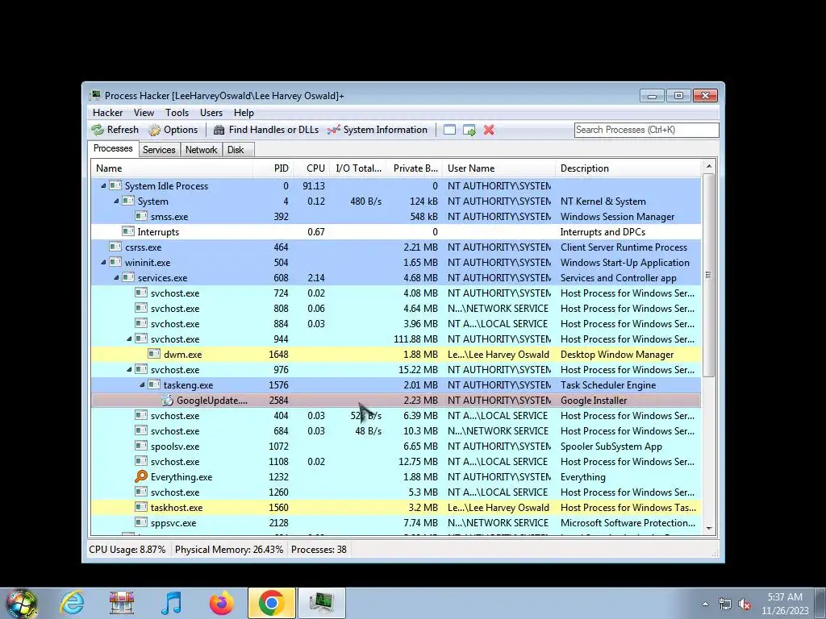Sort by Description column header

628,168
